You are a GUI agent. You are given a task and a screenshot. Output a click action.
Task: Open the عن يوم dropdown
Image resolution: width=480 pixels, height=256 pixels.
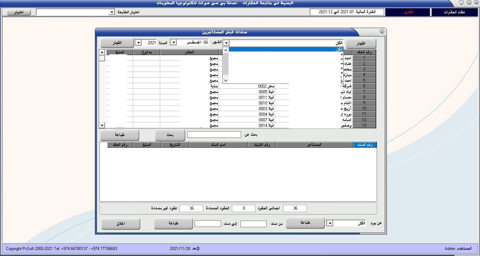[330, 223]
